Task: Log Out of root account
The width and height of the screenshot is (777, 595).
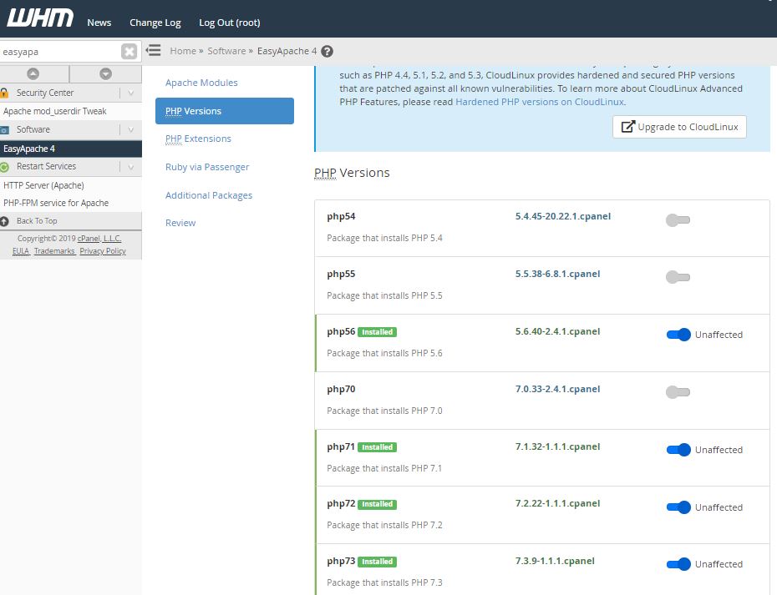Action: click(x=230, y=23)
